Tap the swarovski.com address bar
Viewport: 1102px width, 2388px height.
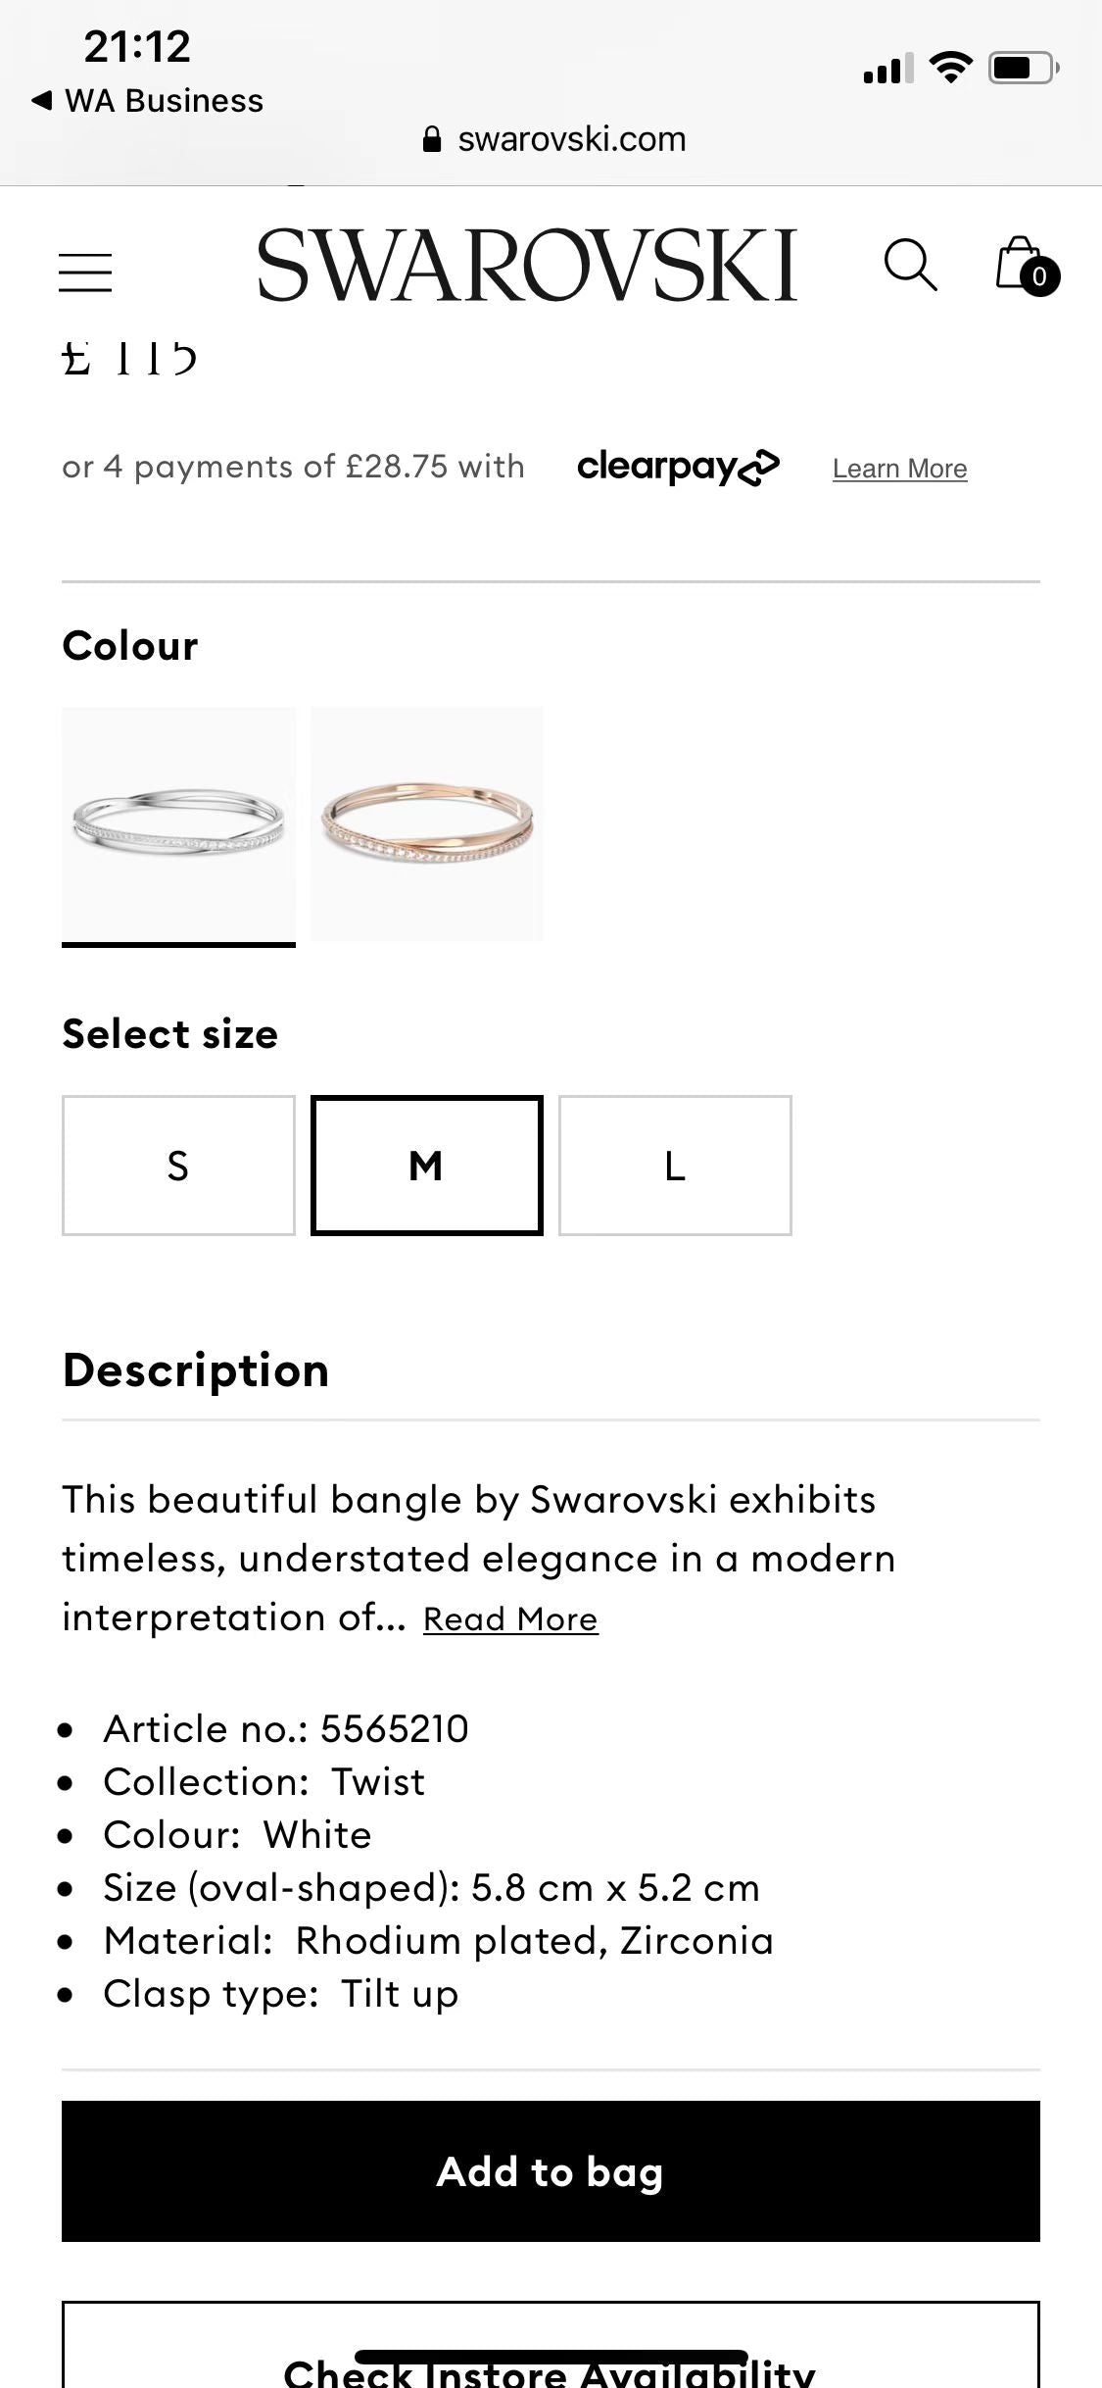(x=571, y=139)
